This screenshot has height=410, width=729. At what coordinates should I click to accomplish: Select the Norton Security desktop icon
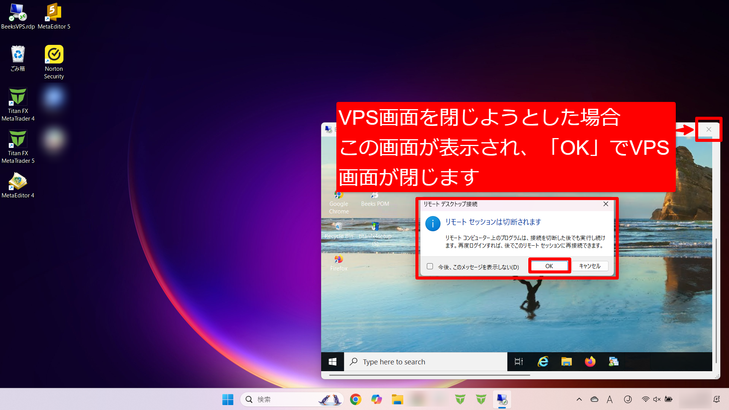coord(54,62)
